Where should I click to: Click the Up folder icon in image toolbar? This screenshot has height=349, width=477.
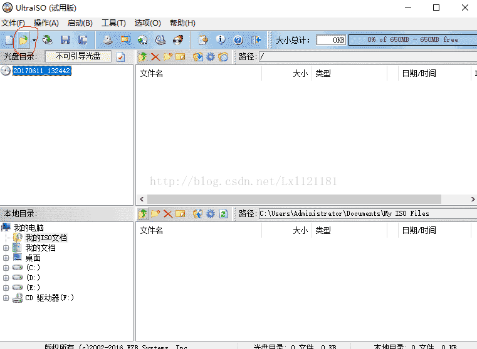[142, 57]
